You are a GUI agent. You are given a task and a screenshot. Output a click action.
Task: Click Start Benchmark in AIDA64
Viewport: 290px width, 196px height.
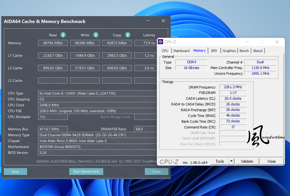point(86,172)
